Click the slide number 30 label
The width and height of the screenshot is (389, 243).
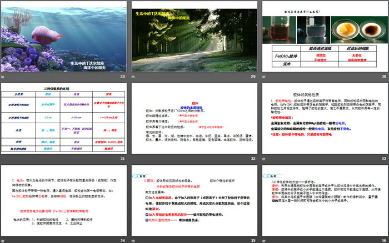pyautogui.click(x=383, y=77)
